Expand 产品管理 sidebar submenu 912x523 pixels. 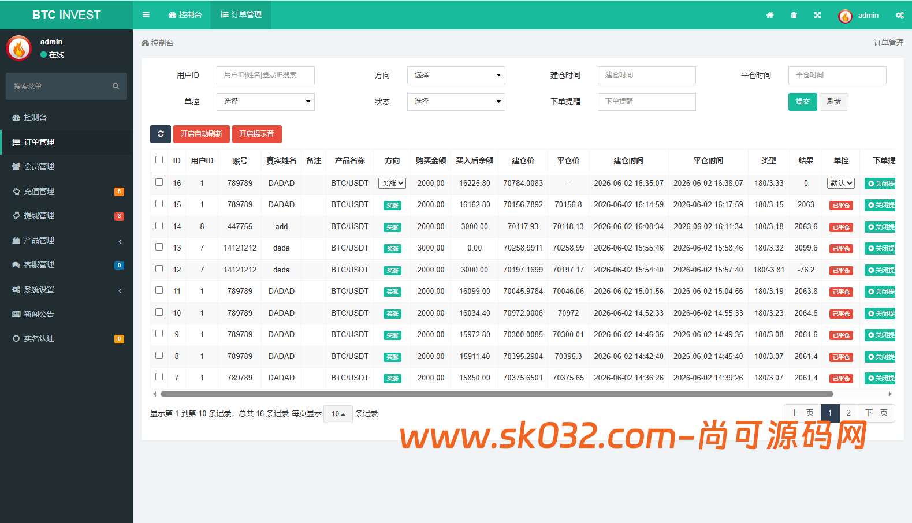pos(66,240)
